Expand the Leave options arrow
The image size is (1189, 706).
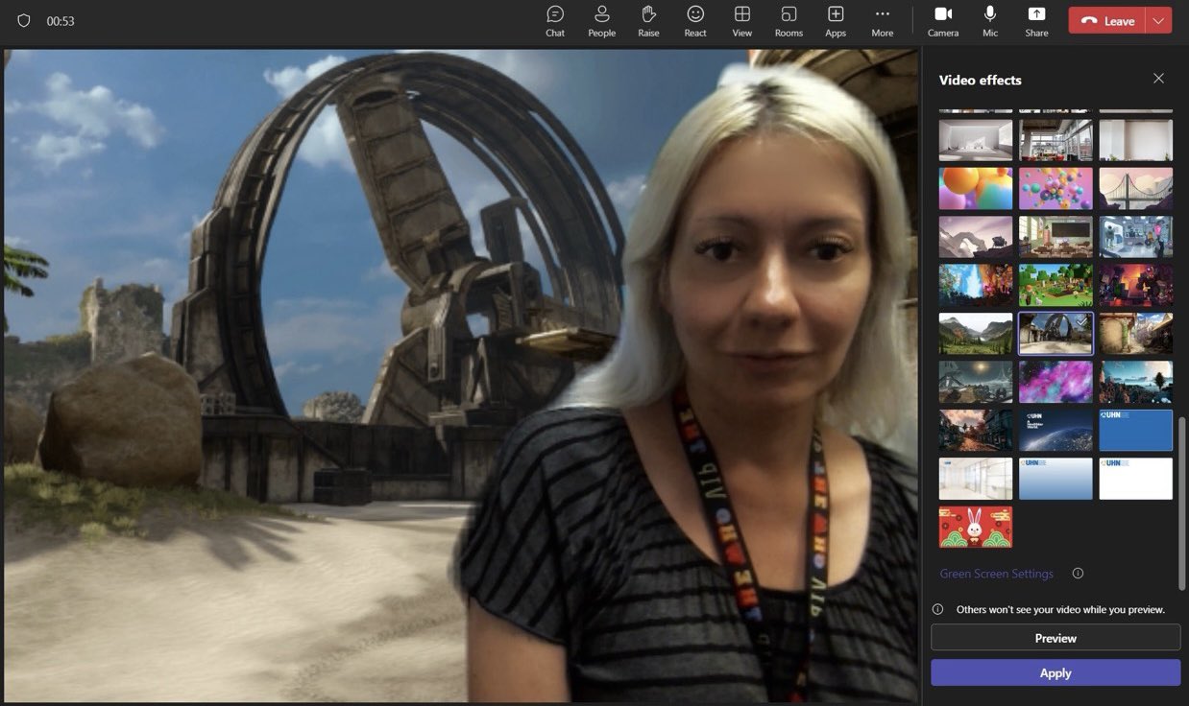click(1159, 20)
